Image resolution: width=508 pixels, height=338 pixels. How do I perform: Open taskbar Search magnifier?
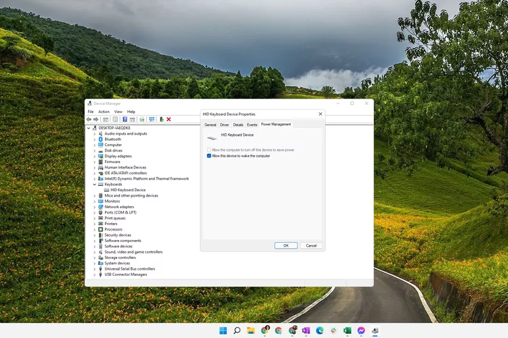pos(237,331)
